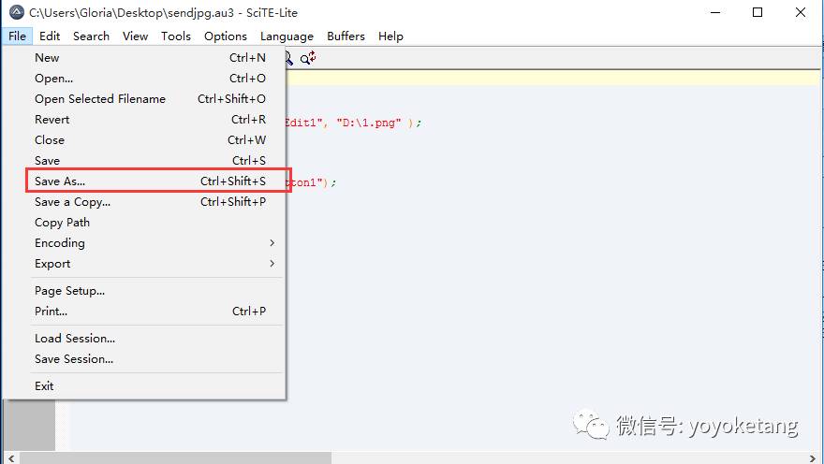The image size is (824, 464).
Task: Select Open Selected Filename entry
Action: pyautogui.click(x=144, y=98)
